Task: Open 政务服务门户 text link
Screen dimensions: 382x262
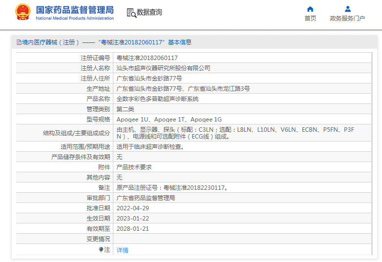Action: point(347,19)
